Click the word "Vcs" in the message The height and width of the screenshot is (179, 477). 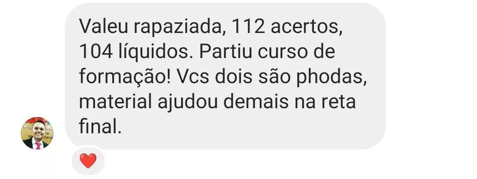193,77
